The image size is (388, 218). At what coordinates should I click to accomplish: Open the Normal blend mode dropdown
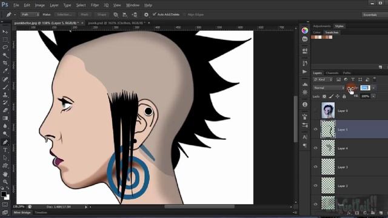[329, 88]
